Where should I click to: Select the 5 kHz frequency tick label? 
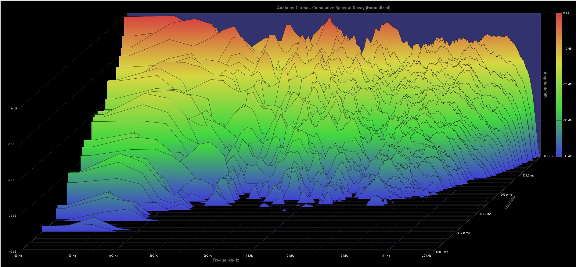344,255
